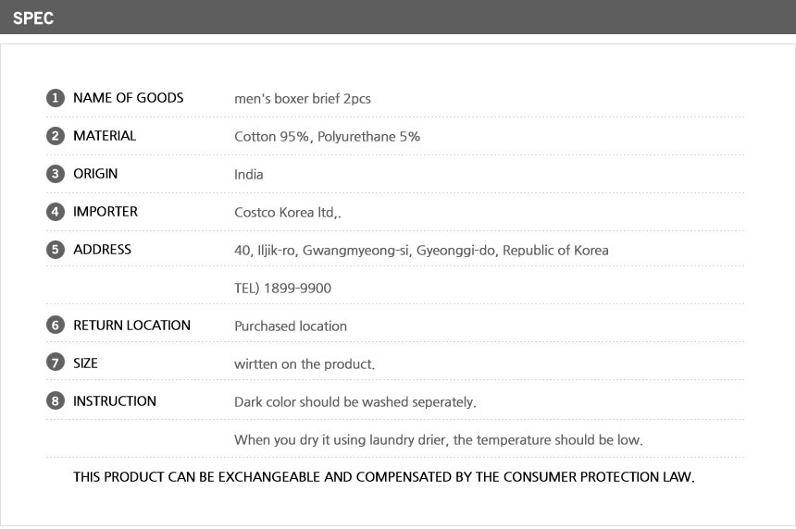Click the consumer protection law notice
The width and height of the screenshot is (796, 529).
[x=383, y=478]
